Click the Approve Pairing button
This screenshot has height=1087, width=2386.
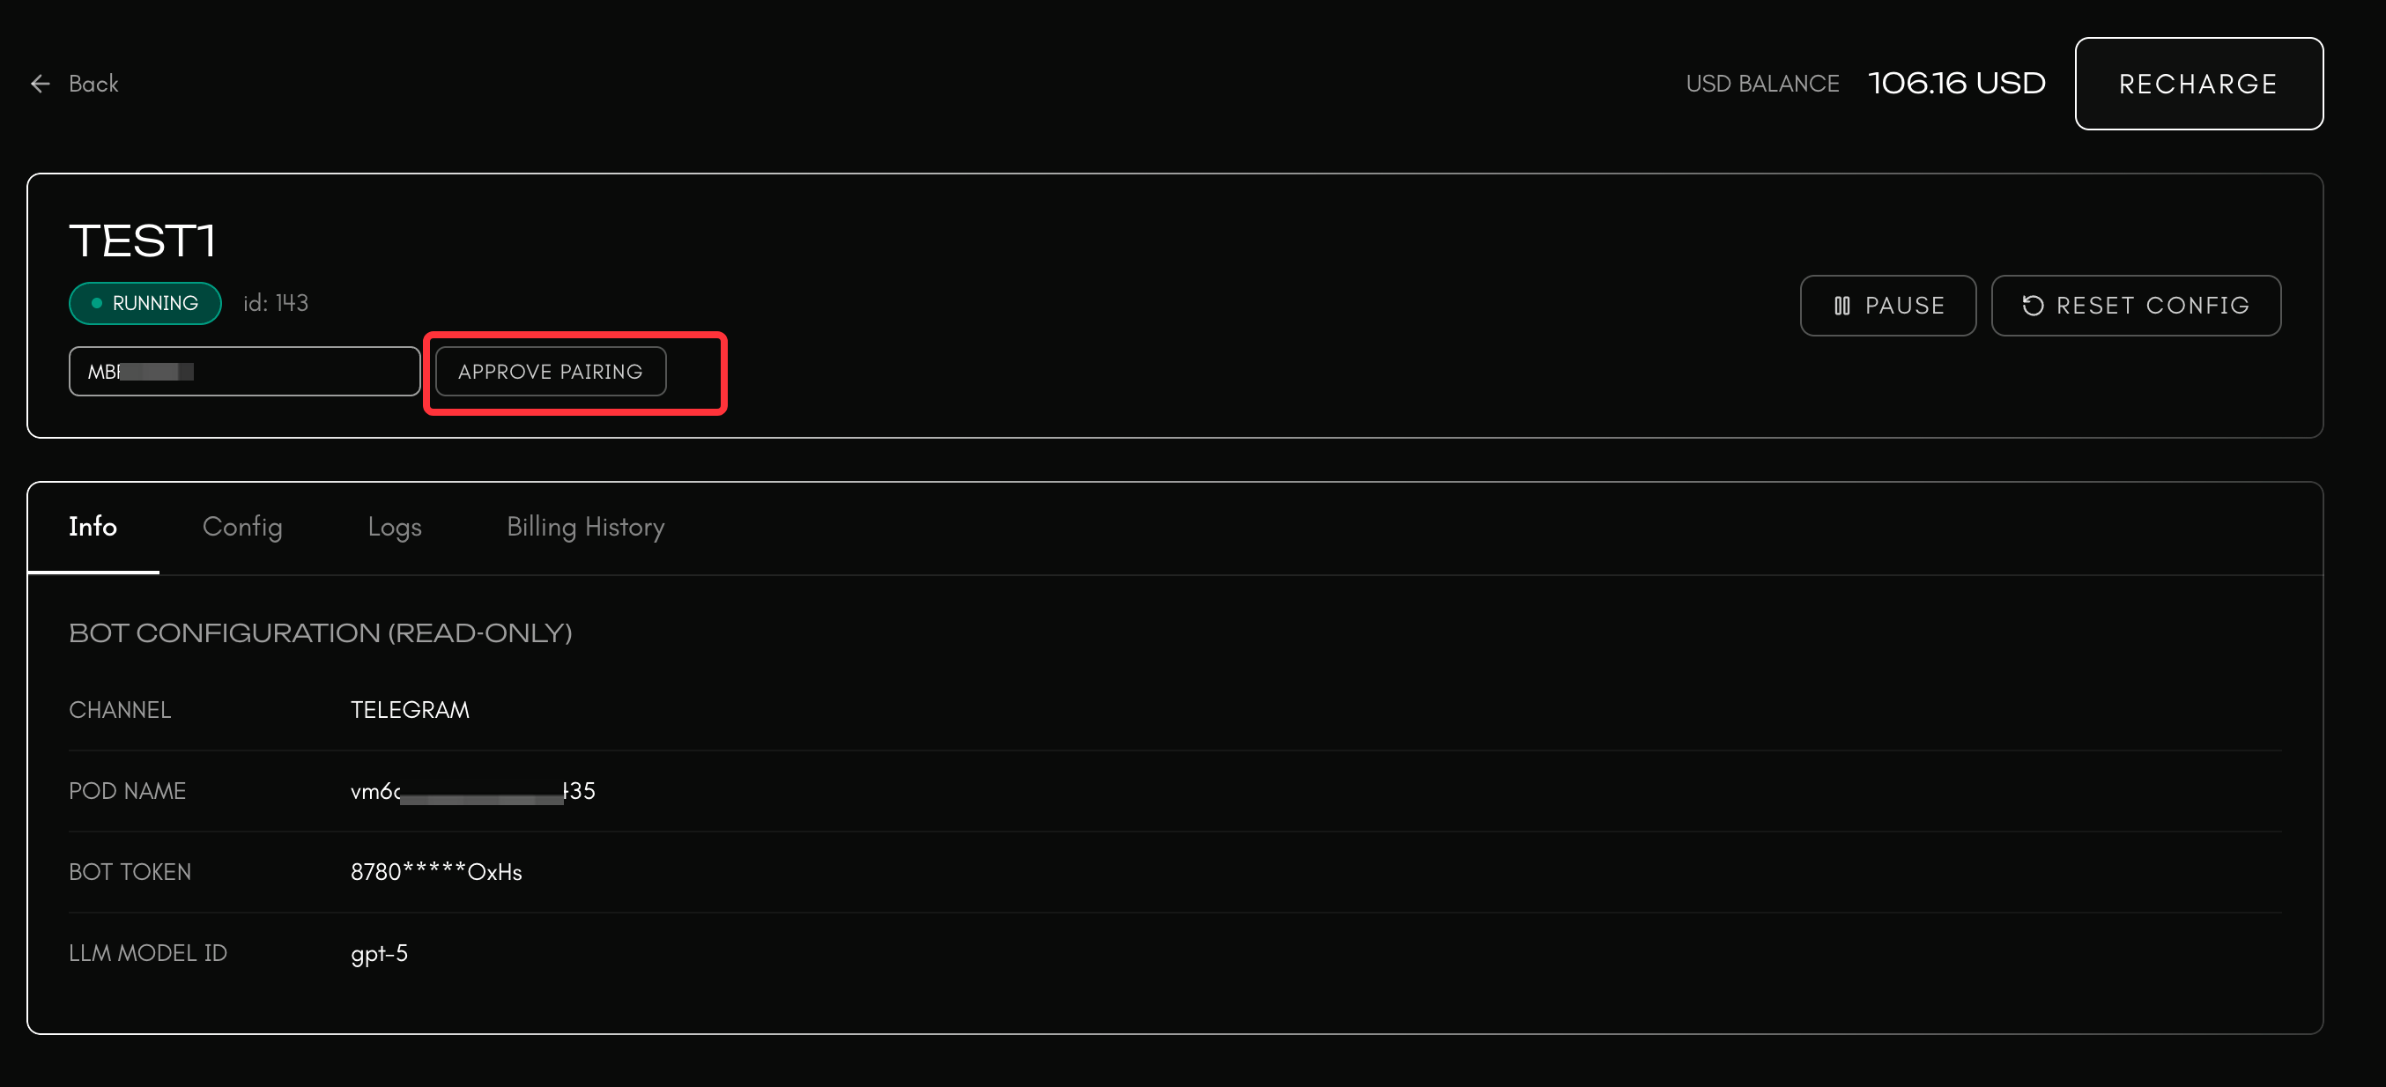[x=550, y=371]
